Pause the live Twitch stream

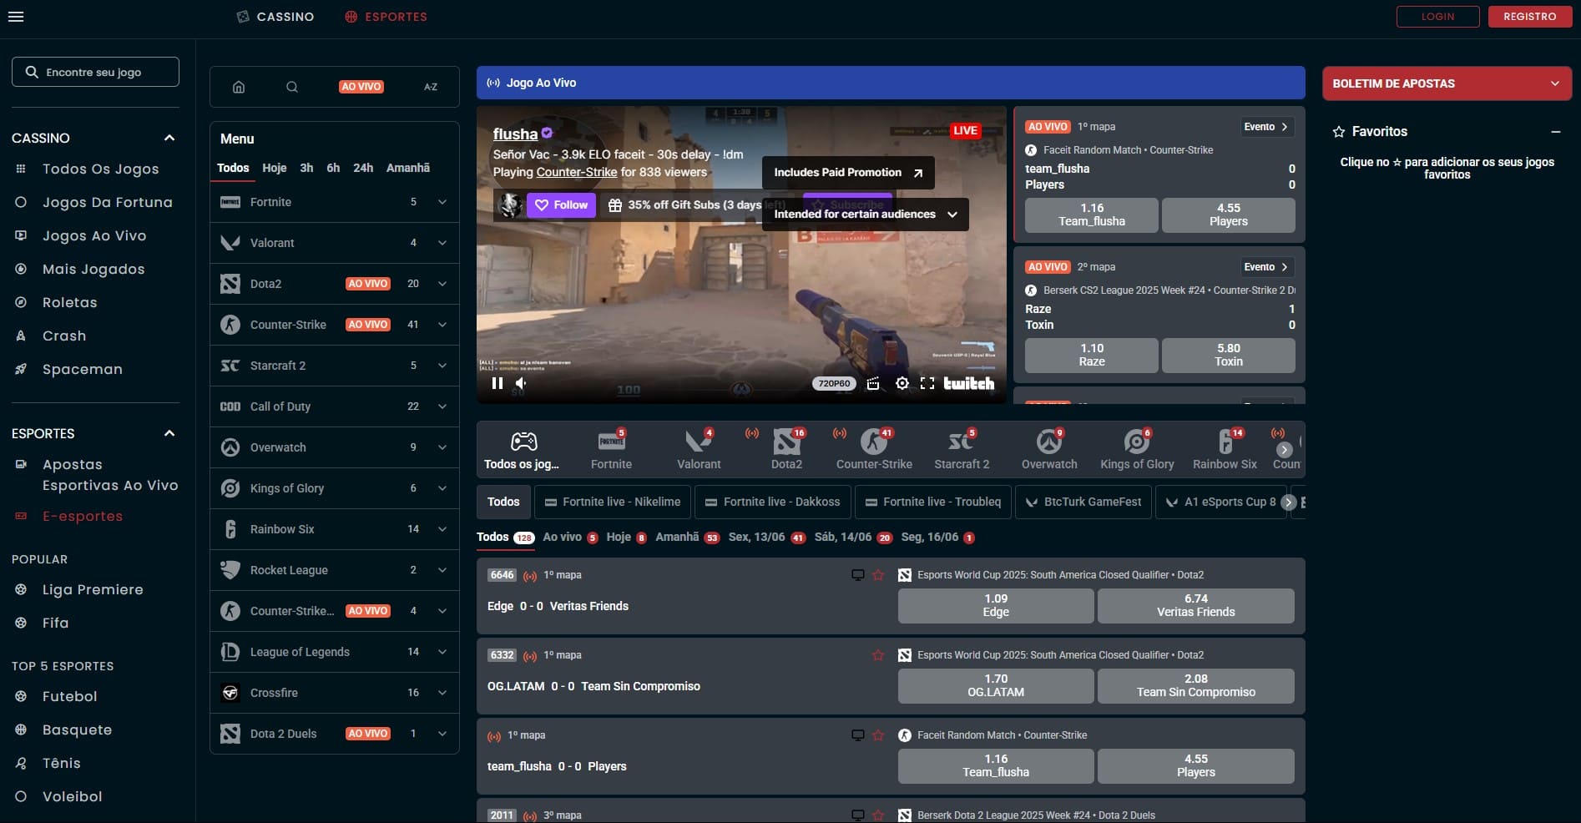click(498, 383)
